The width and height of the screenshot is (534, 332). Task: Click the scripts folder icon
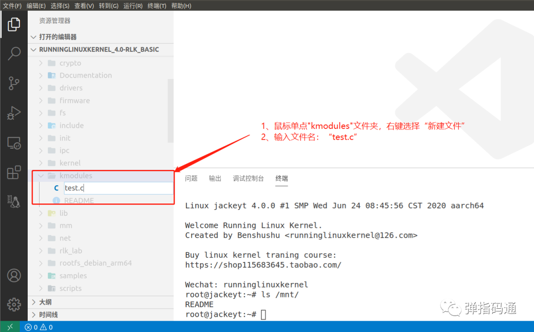click(x=52, y=288)
